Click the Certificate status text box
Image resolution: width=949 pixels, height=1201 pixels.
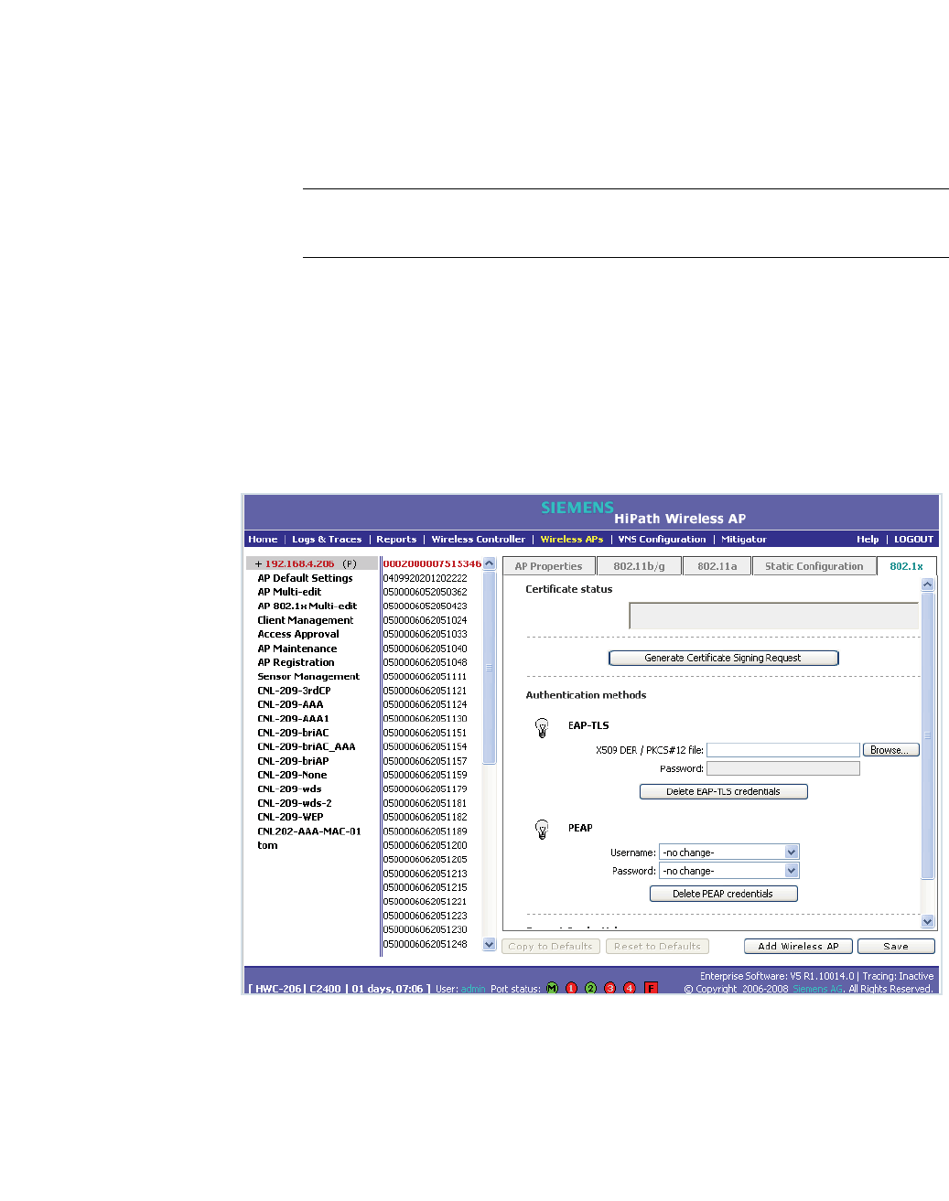774,616
